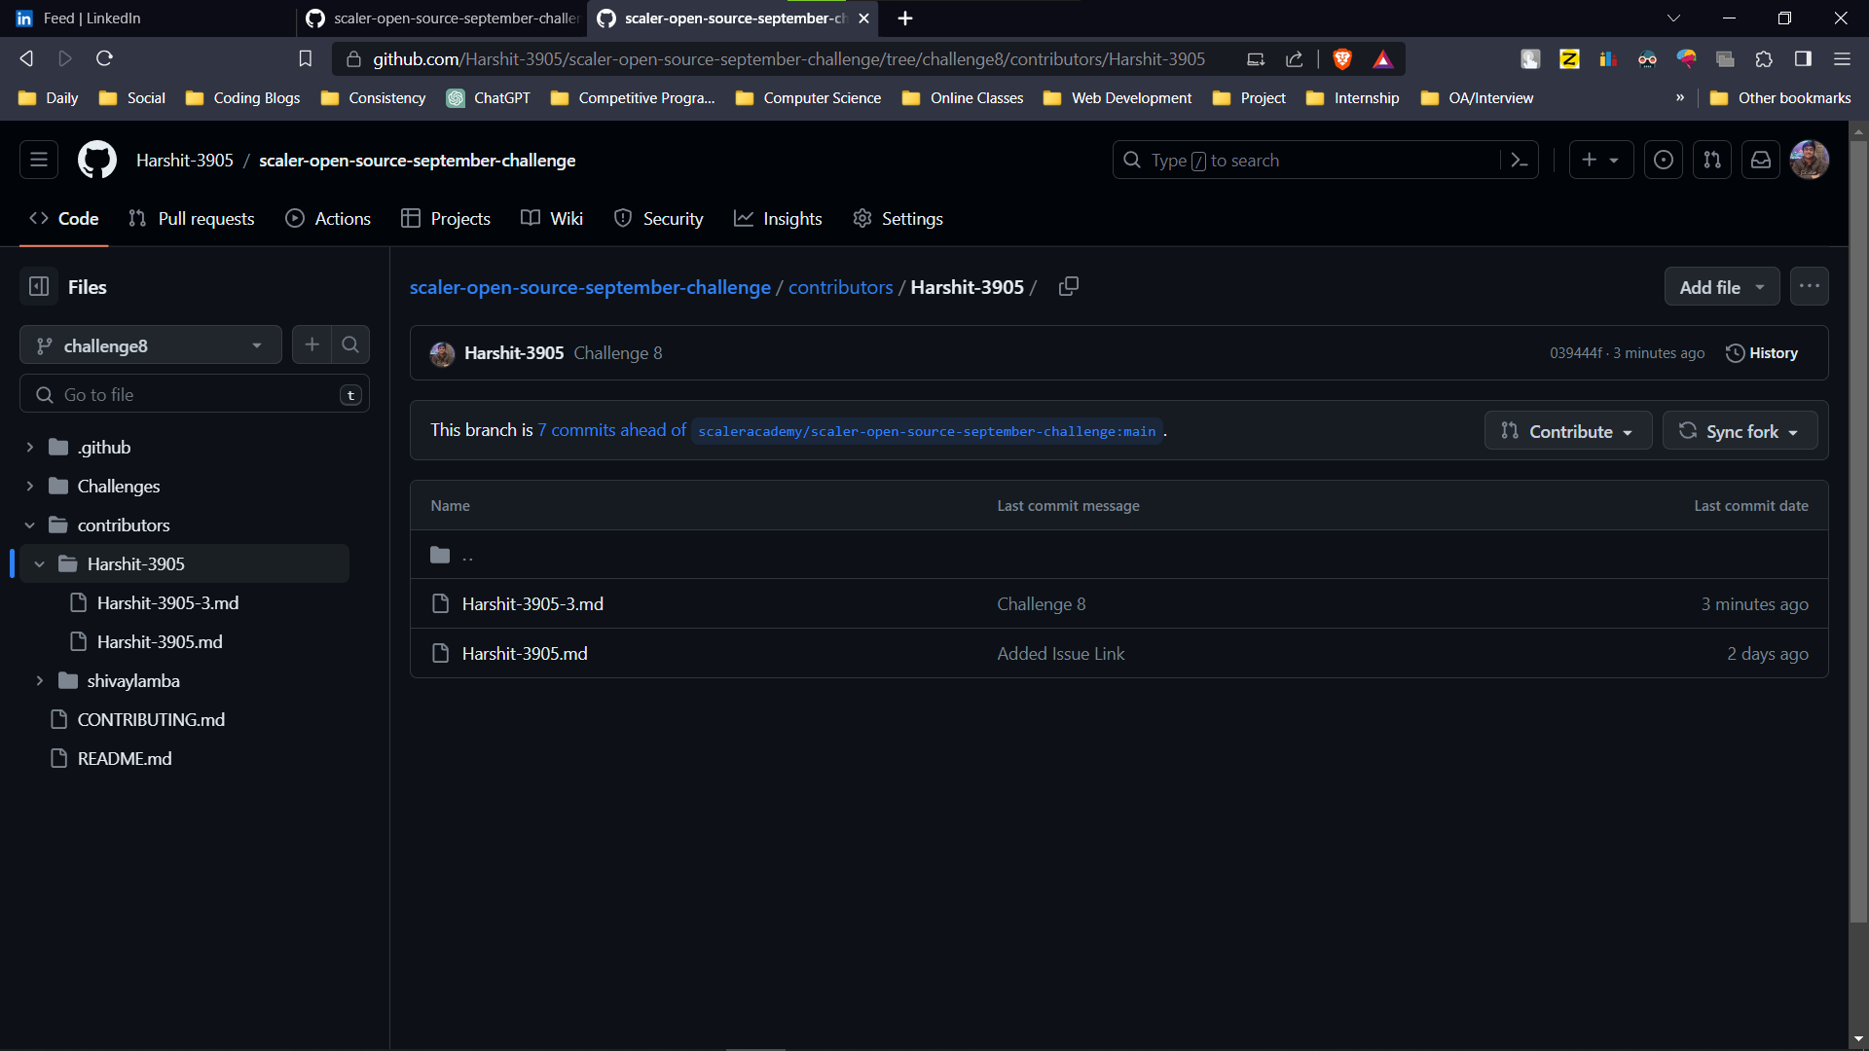Open the file search magnifier in Files panel
The image size is (1869, 1051).
point(350,344)
